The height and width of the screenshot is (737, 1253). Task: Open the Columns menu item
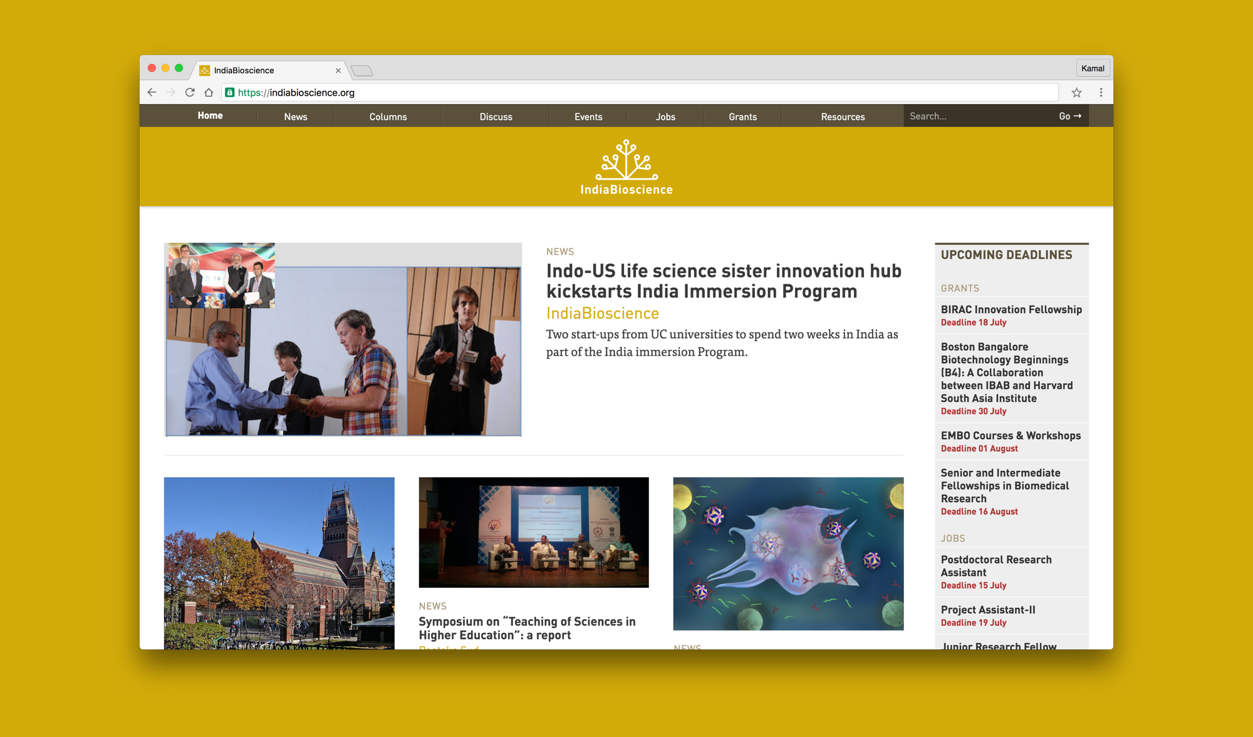click(x=388, y=116)
